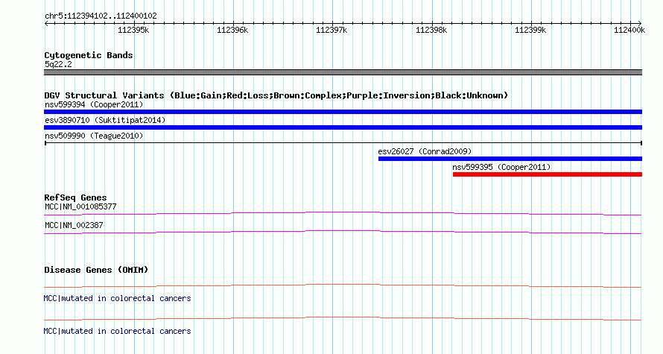Viewport: 663px width, 354px height.
Task: Click the red nsv599395 loss bar
Action: pyautogui.click(x=547, y=174)
